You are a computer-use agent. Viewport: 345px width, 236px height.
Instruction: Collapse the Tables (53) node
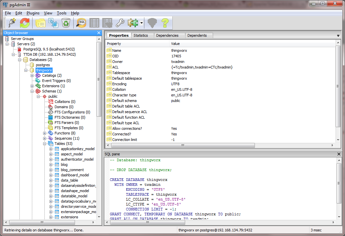click(x=45, y=144)
